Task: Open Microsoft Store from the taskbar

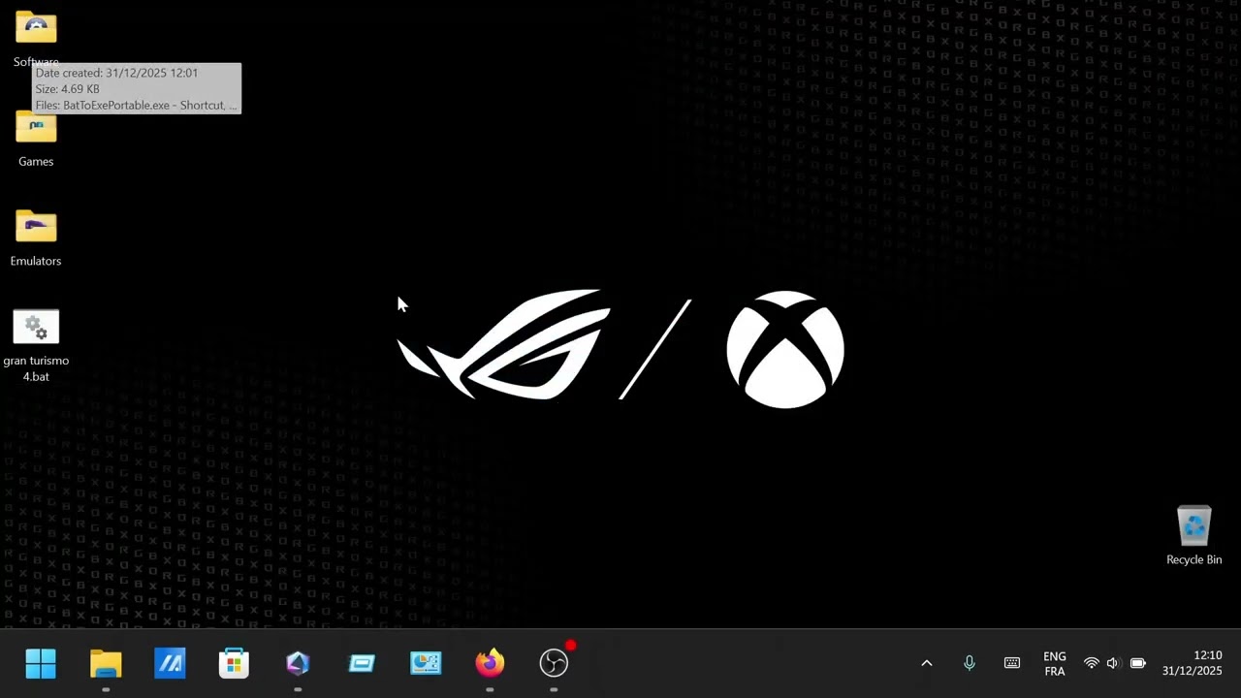Action: pos(234,664)
